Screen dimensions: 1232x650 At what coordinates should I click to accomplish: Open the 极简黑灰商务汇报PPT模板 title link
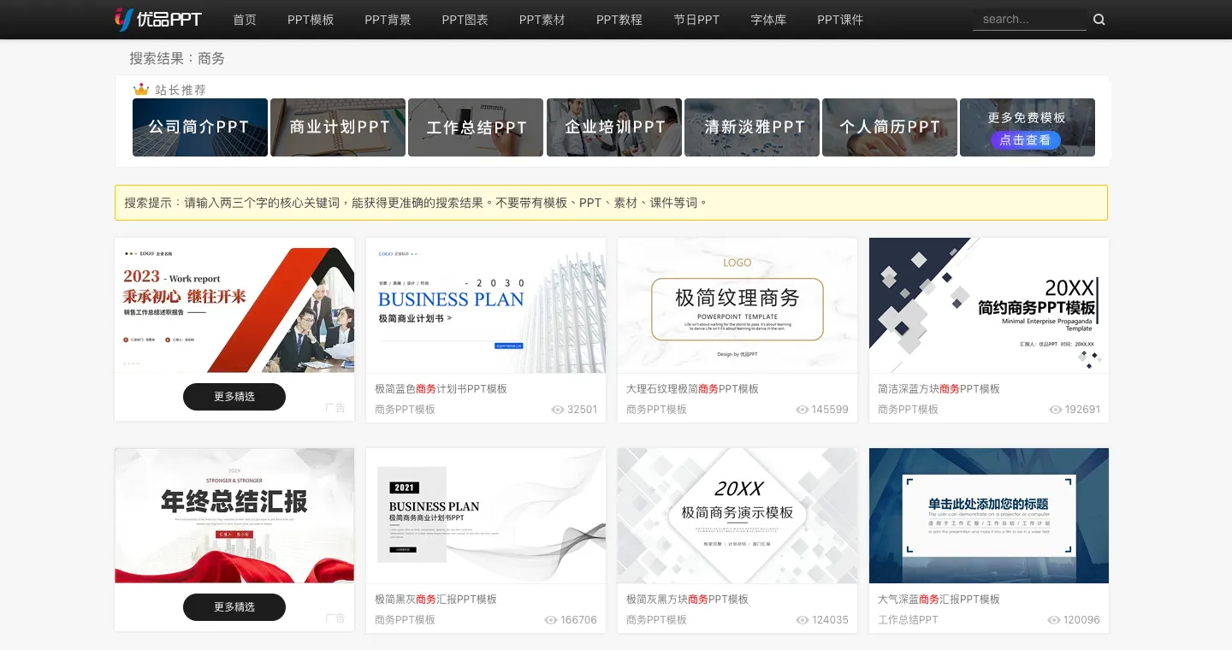(436, 600)
